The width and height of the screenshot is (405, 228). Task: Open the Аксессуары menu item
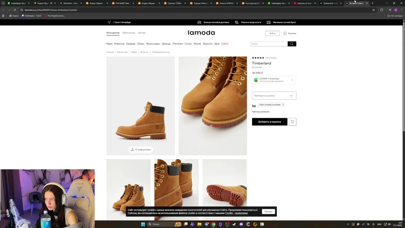pyautogui.click(x=153, y=44)
